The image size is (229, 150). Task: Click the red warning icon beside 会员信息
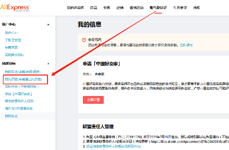pos(84,40)
